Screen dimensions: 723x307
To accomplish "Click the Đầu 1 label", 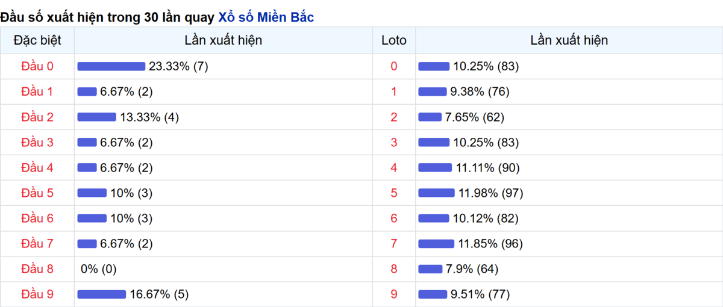I will (x=37, y=91).
